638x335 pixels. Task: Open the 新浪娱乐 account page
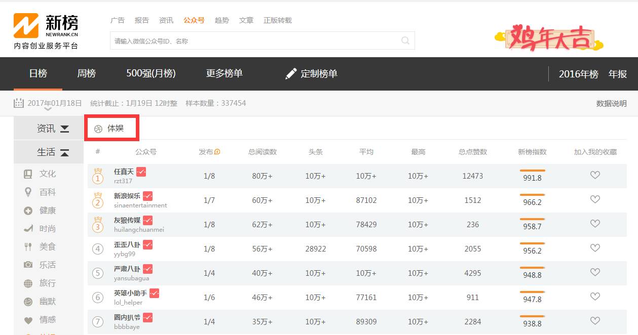[x=127, y=196]
